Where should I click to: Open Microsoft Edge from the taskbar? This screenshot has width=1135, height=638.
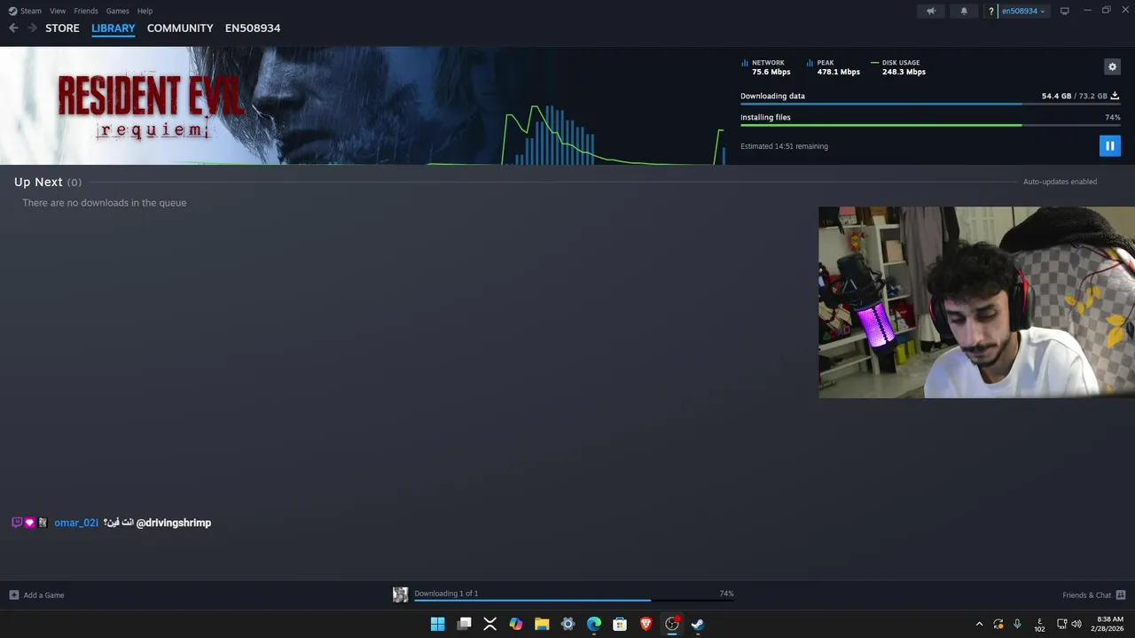pyautogui.click(x=594, y=624)
